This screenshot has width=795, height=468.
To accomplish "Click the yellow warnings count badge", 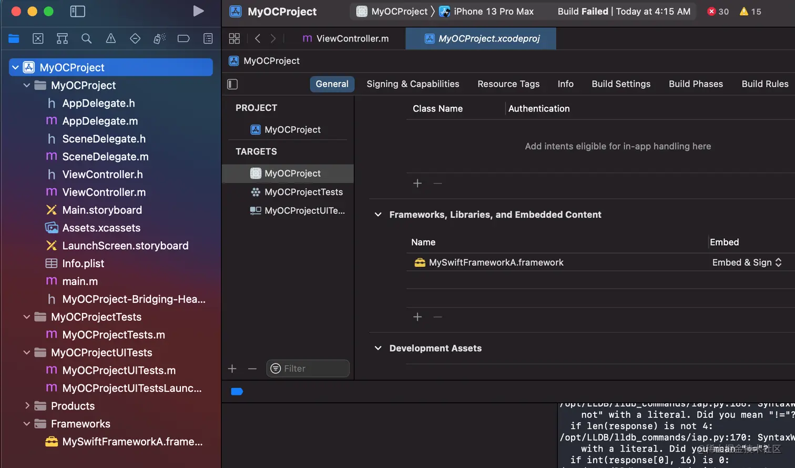I will (x=750, y=12).
